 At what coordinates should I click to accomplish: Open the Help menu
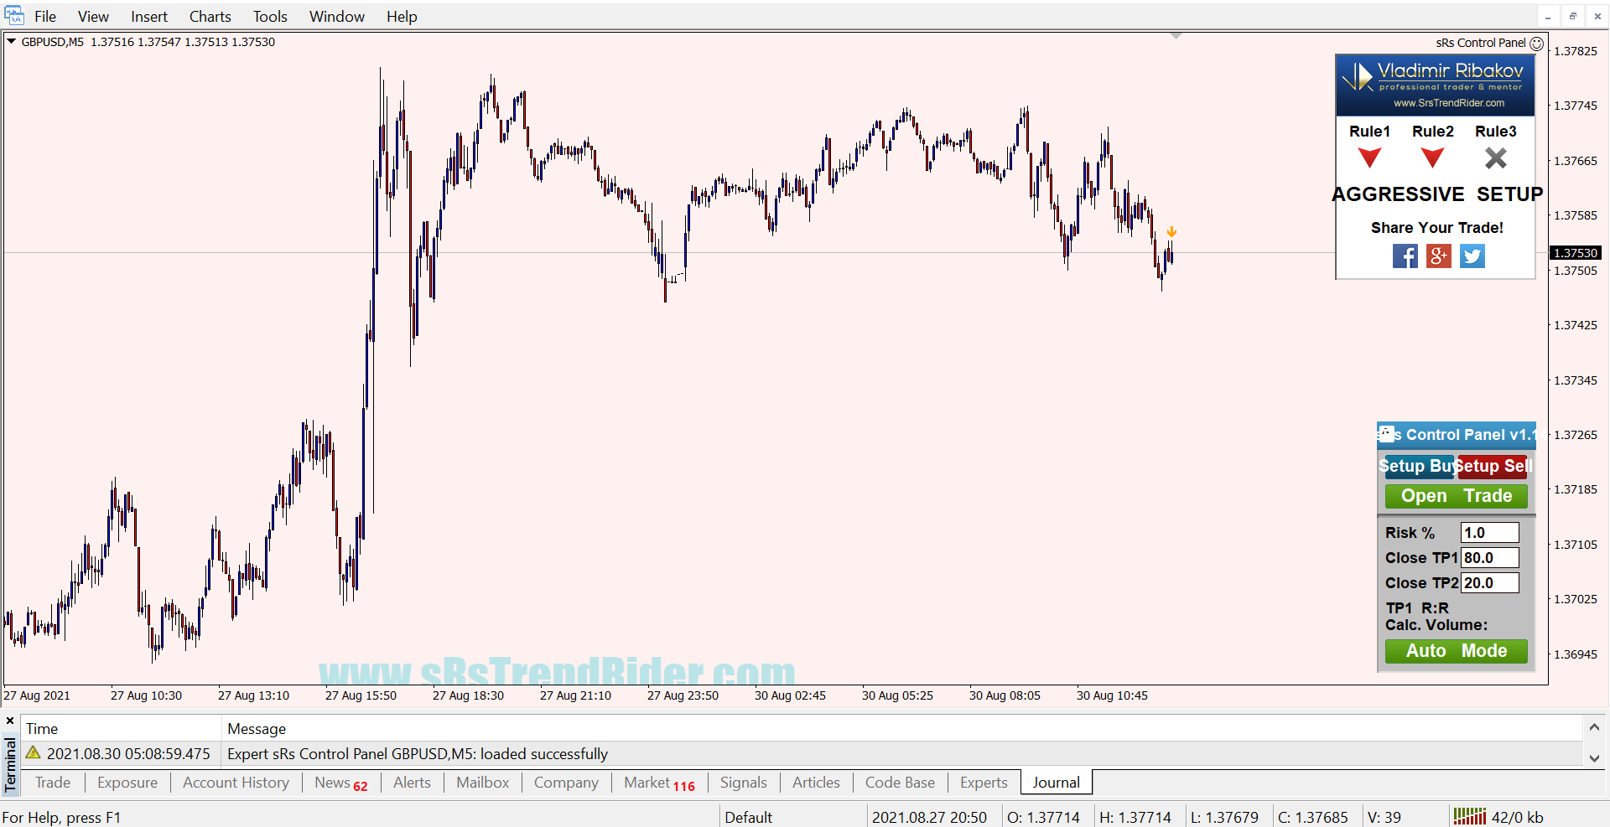[402, 17]
